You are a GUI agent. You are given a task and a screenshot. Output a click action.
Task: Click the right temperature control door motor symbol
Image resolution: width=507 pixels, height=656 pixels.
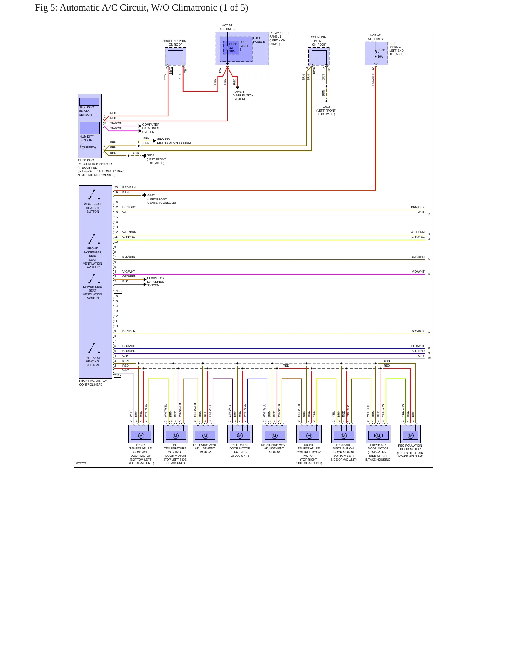click(x=309, y=435)
